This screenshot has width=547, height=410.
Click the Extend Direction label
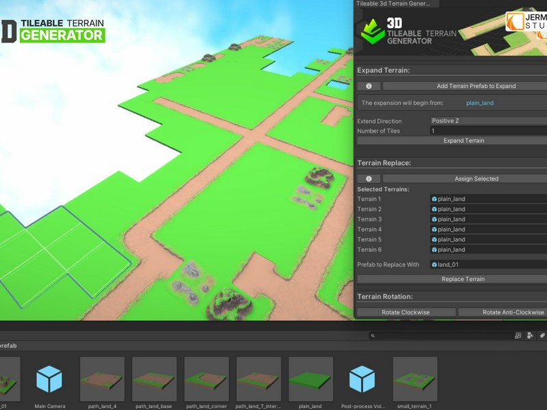[x=379, y=122]
